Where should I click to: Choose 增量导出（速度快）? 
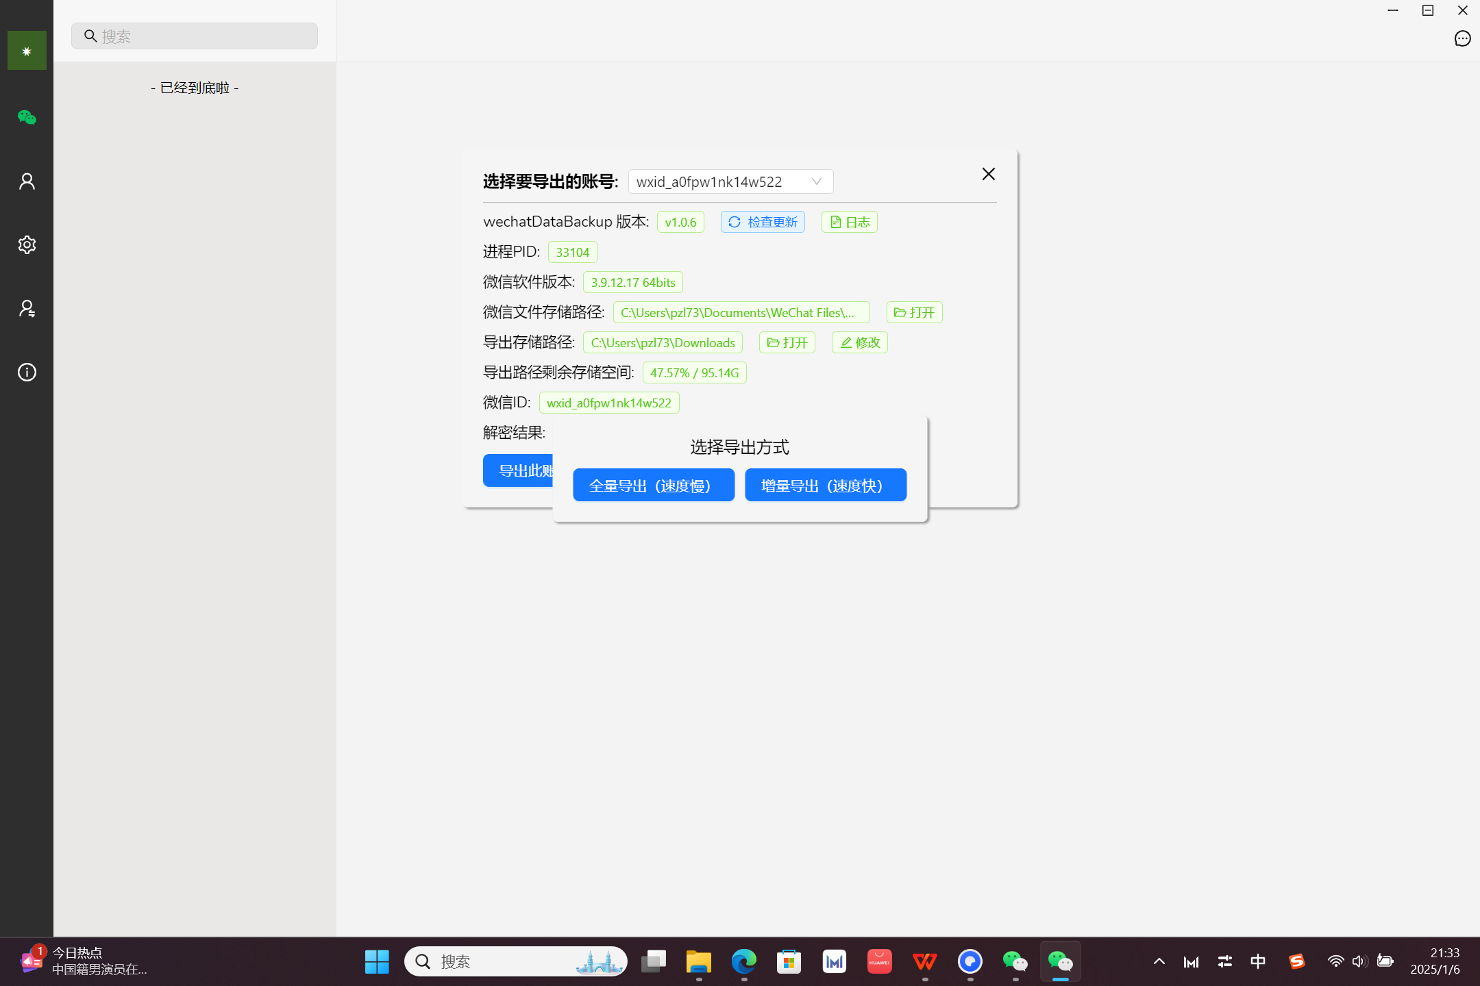tap(825, 485)
